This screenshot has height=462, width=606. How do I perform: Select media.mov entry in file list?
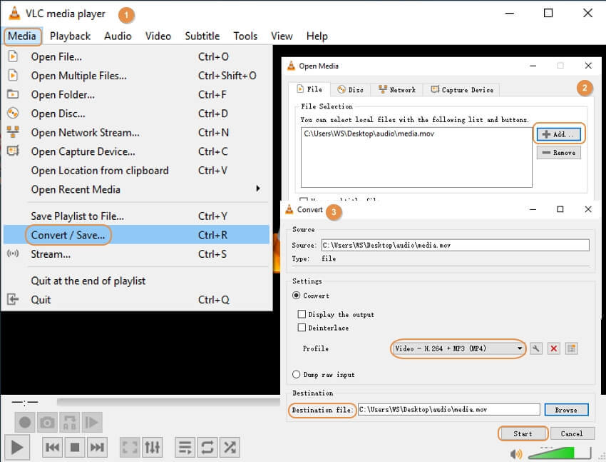[x=369, y=134]
